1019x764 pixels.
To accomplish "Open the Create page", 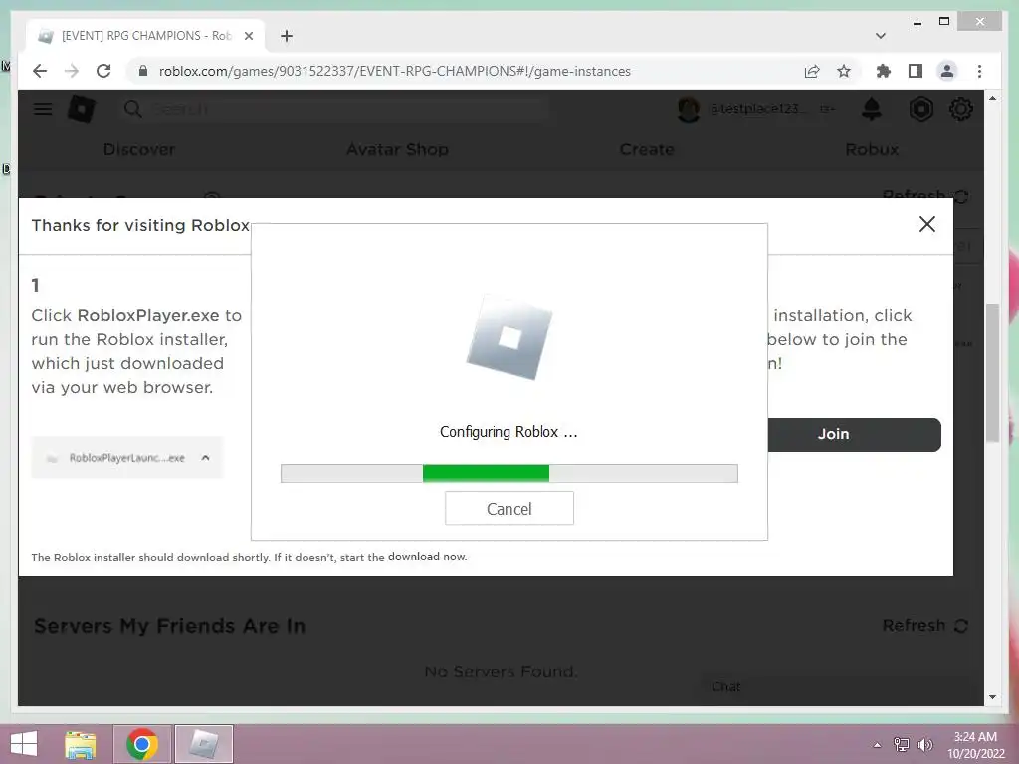I will pos(647,149).
